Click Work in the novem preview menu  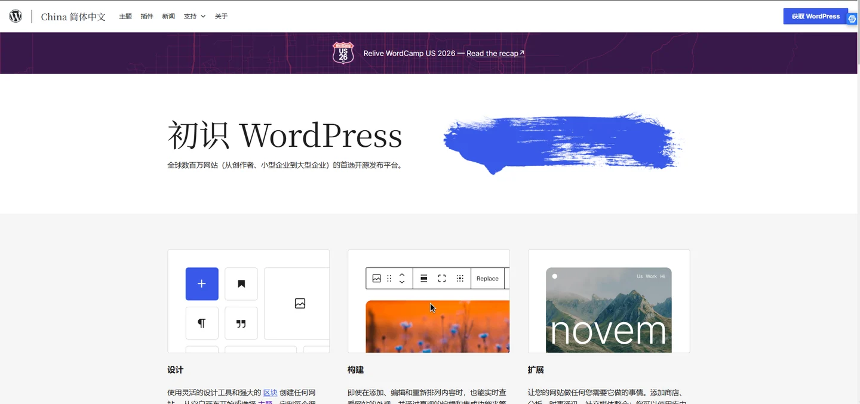651,276
